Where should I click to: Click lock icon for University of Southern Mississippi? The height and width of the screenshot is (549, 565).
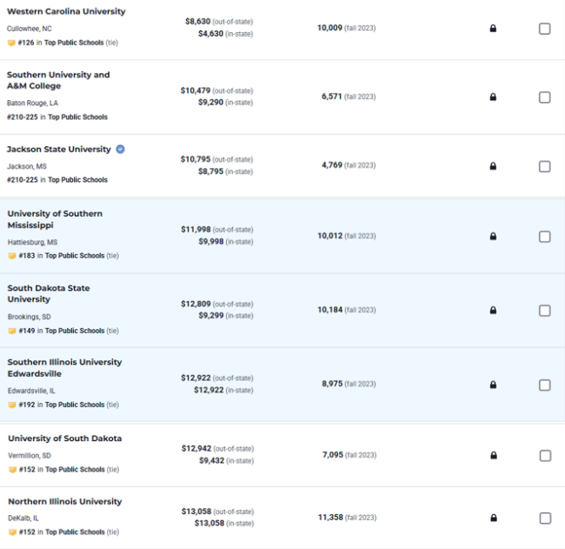click(x=493, y=237)
